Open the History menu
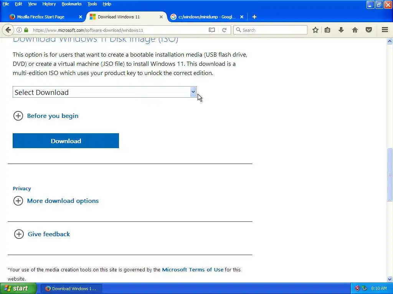Image resolution: width=393 pixels, height=294 pixels. click(49, 4)
